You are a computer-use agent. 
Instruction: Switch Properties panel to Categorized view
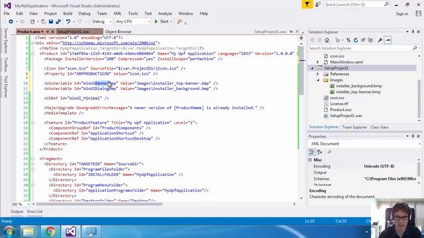tap(312, 152)
